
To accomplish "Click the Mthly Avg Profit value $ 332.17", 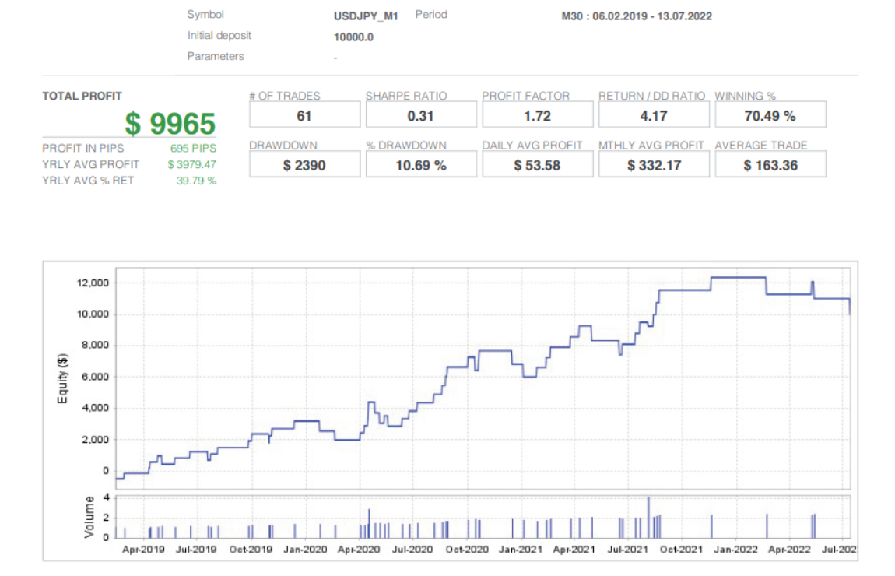I will point(654,165).
